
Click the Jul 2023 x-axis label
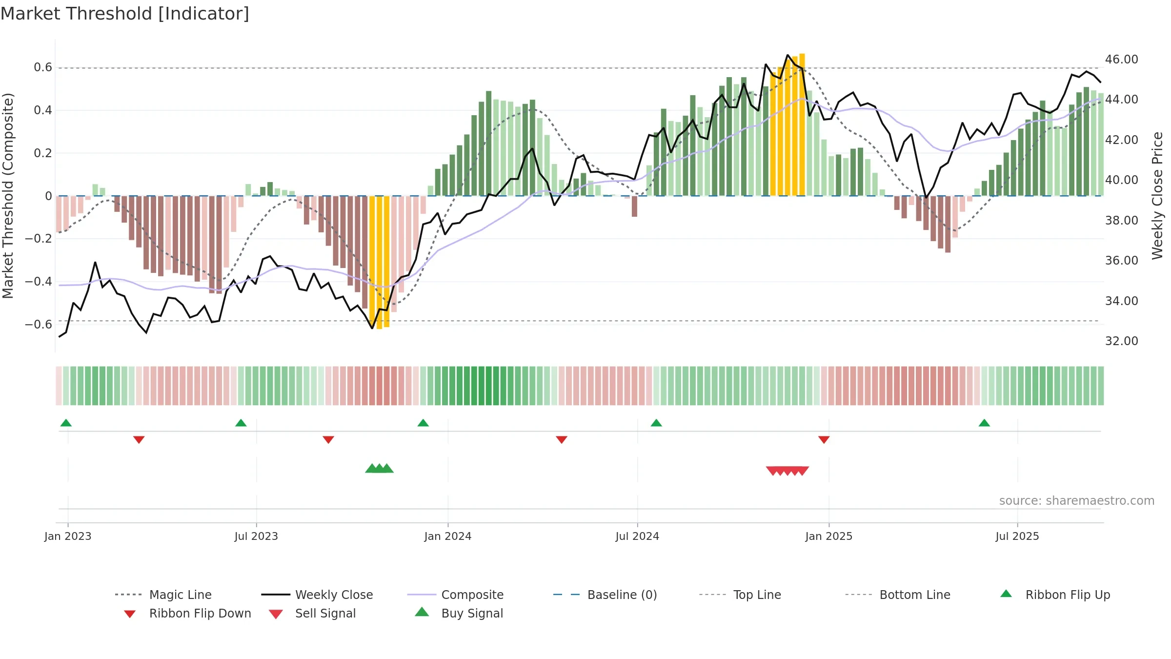pyautogui.click(x=256, y=536)
